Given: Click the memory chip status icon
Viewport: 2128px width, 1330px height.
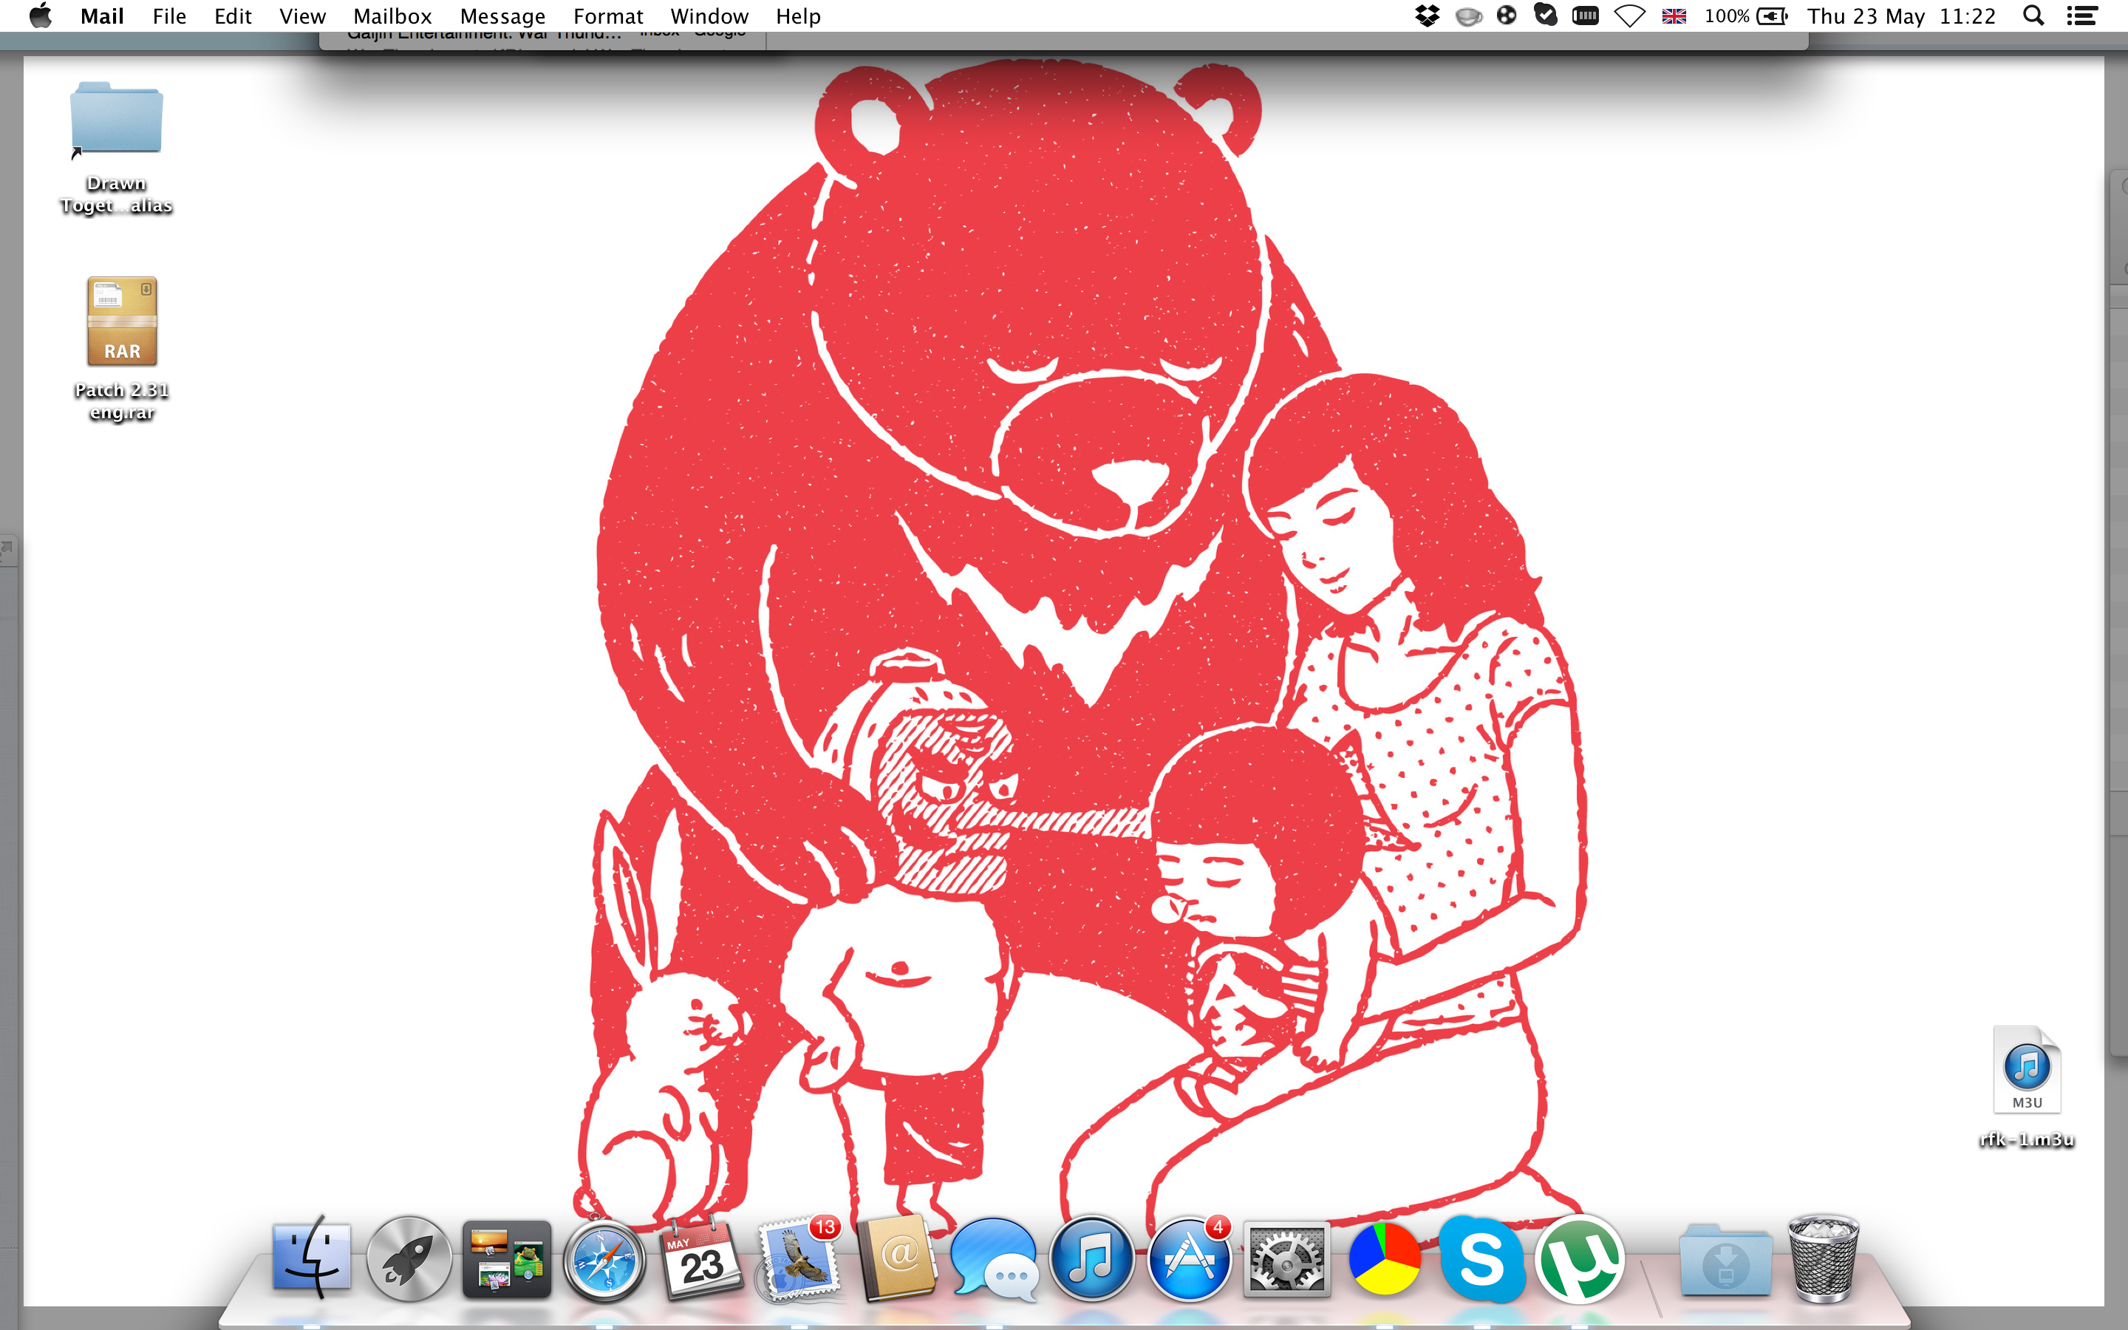Looking at the screenshot, I should (1585, 16).
